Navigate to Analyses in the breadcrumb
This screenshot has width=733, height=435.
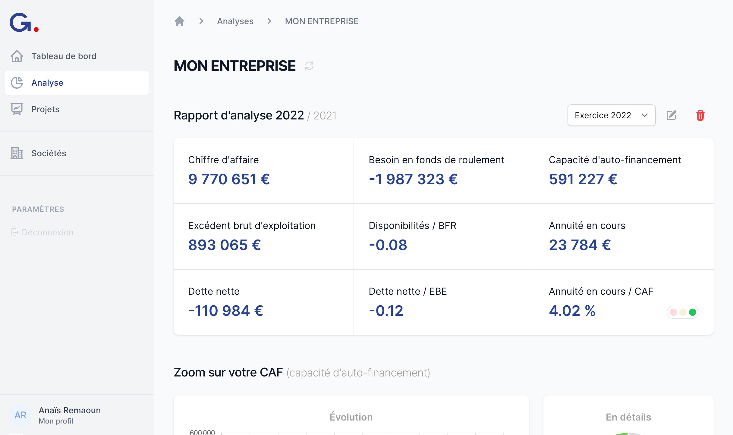point(235,21)
